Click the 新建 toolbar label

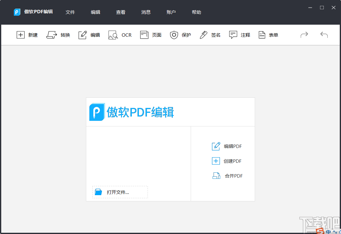pyautogui.click(x=33, y=35)
